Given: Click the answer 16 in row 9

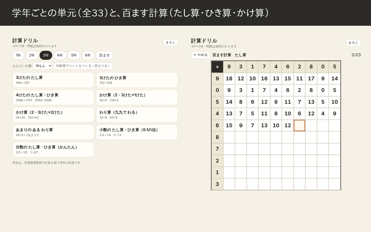Looking at the screenshot, I should point(264,79).
